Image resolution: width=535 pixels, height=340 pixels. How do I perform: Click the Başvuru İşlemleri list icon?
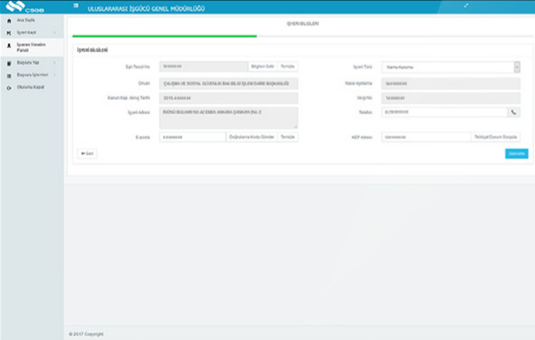click(8, 75)
